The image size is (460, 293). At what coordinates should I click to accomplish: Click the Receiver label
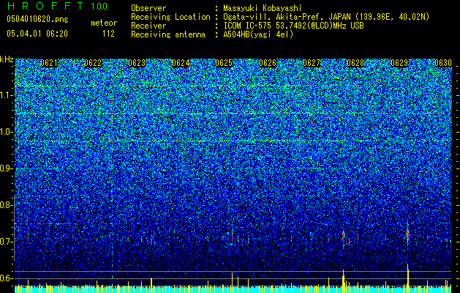tap(148, 26)
